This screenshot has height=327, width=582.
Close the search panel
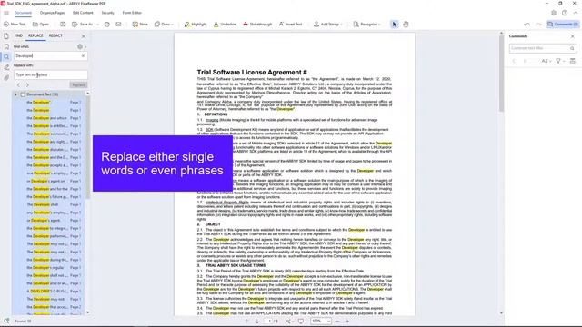pyautogui.click(x=83, y=36)
